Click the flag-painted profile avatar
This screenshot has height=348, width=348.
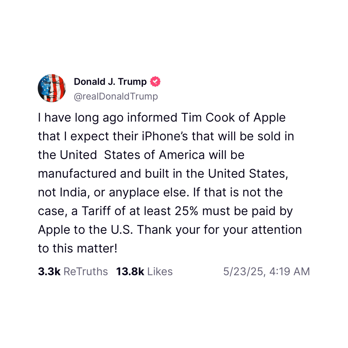[52, 88]
